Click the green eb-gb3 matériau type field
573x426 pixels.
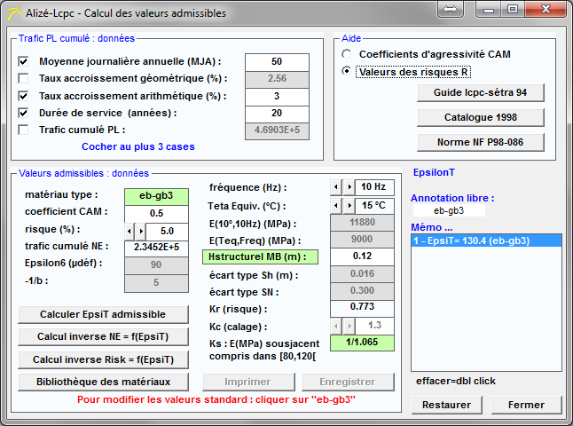[x=156, y=196]
